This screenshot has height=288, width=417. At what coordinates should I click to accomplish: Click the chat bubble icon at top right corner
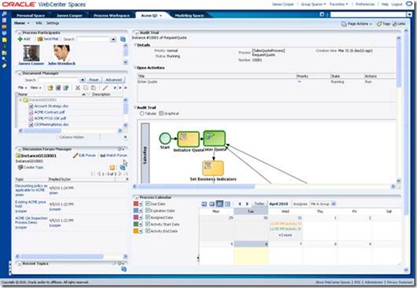coord(410,4)
